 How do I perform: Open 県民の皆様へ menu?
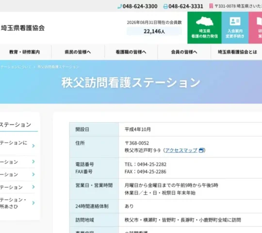point(78,52)
